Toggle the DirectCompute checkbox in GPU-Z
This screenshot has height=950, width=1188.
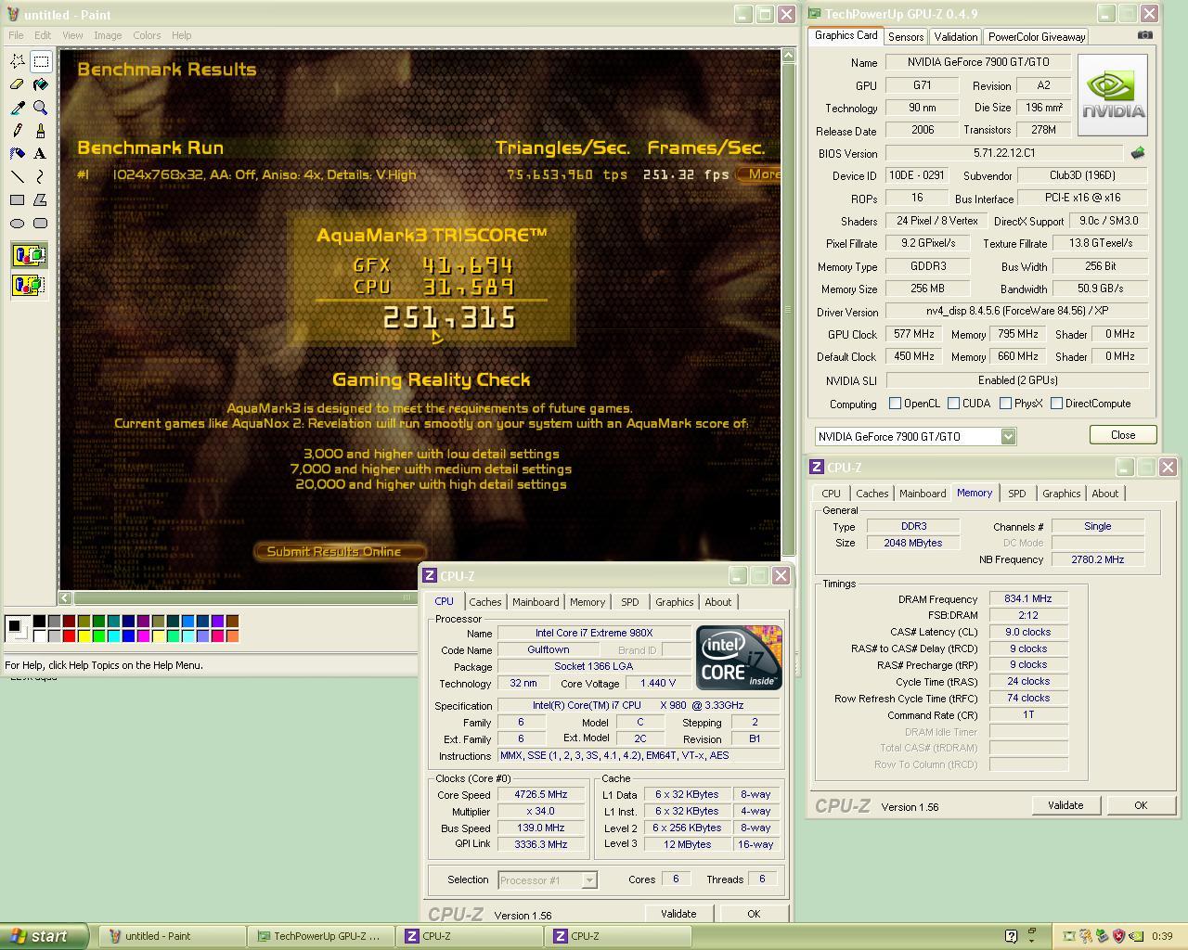pyautogui.click(x=1056, y=404)
